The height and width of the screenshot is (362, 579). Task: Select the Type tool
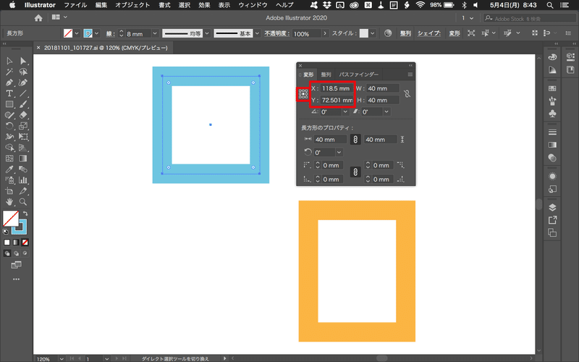(9, 93)
